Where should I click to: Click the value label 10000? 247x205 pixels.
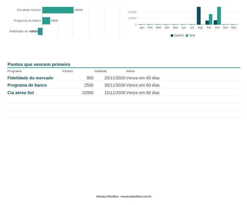(x=78, y=10)
